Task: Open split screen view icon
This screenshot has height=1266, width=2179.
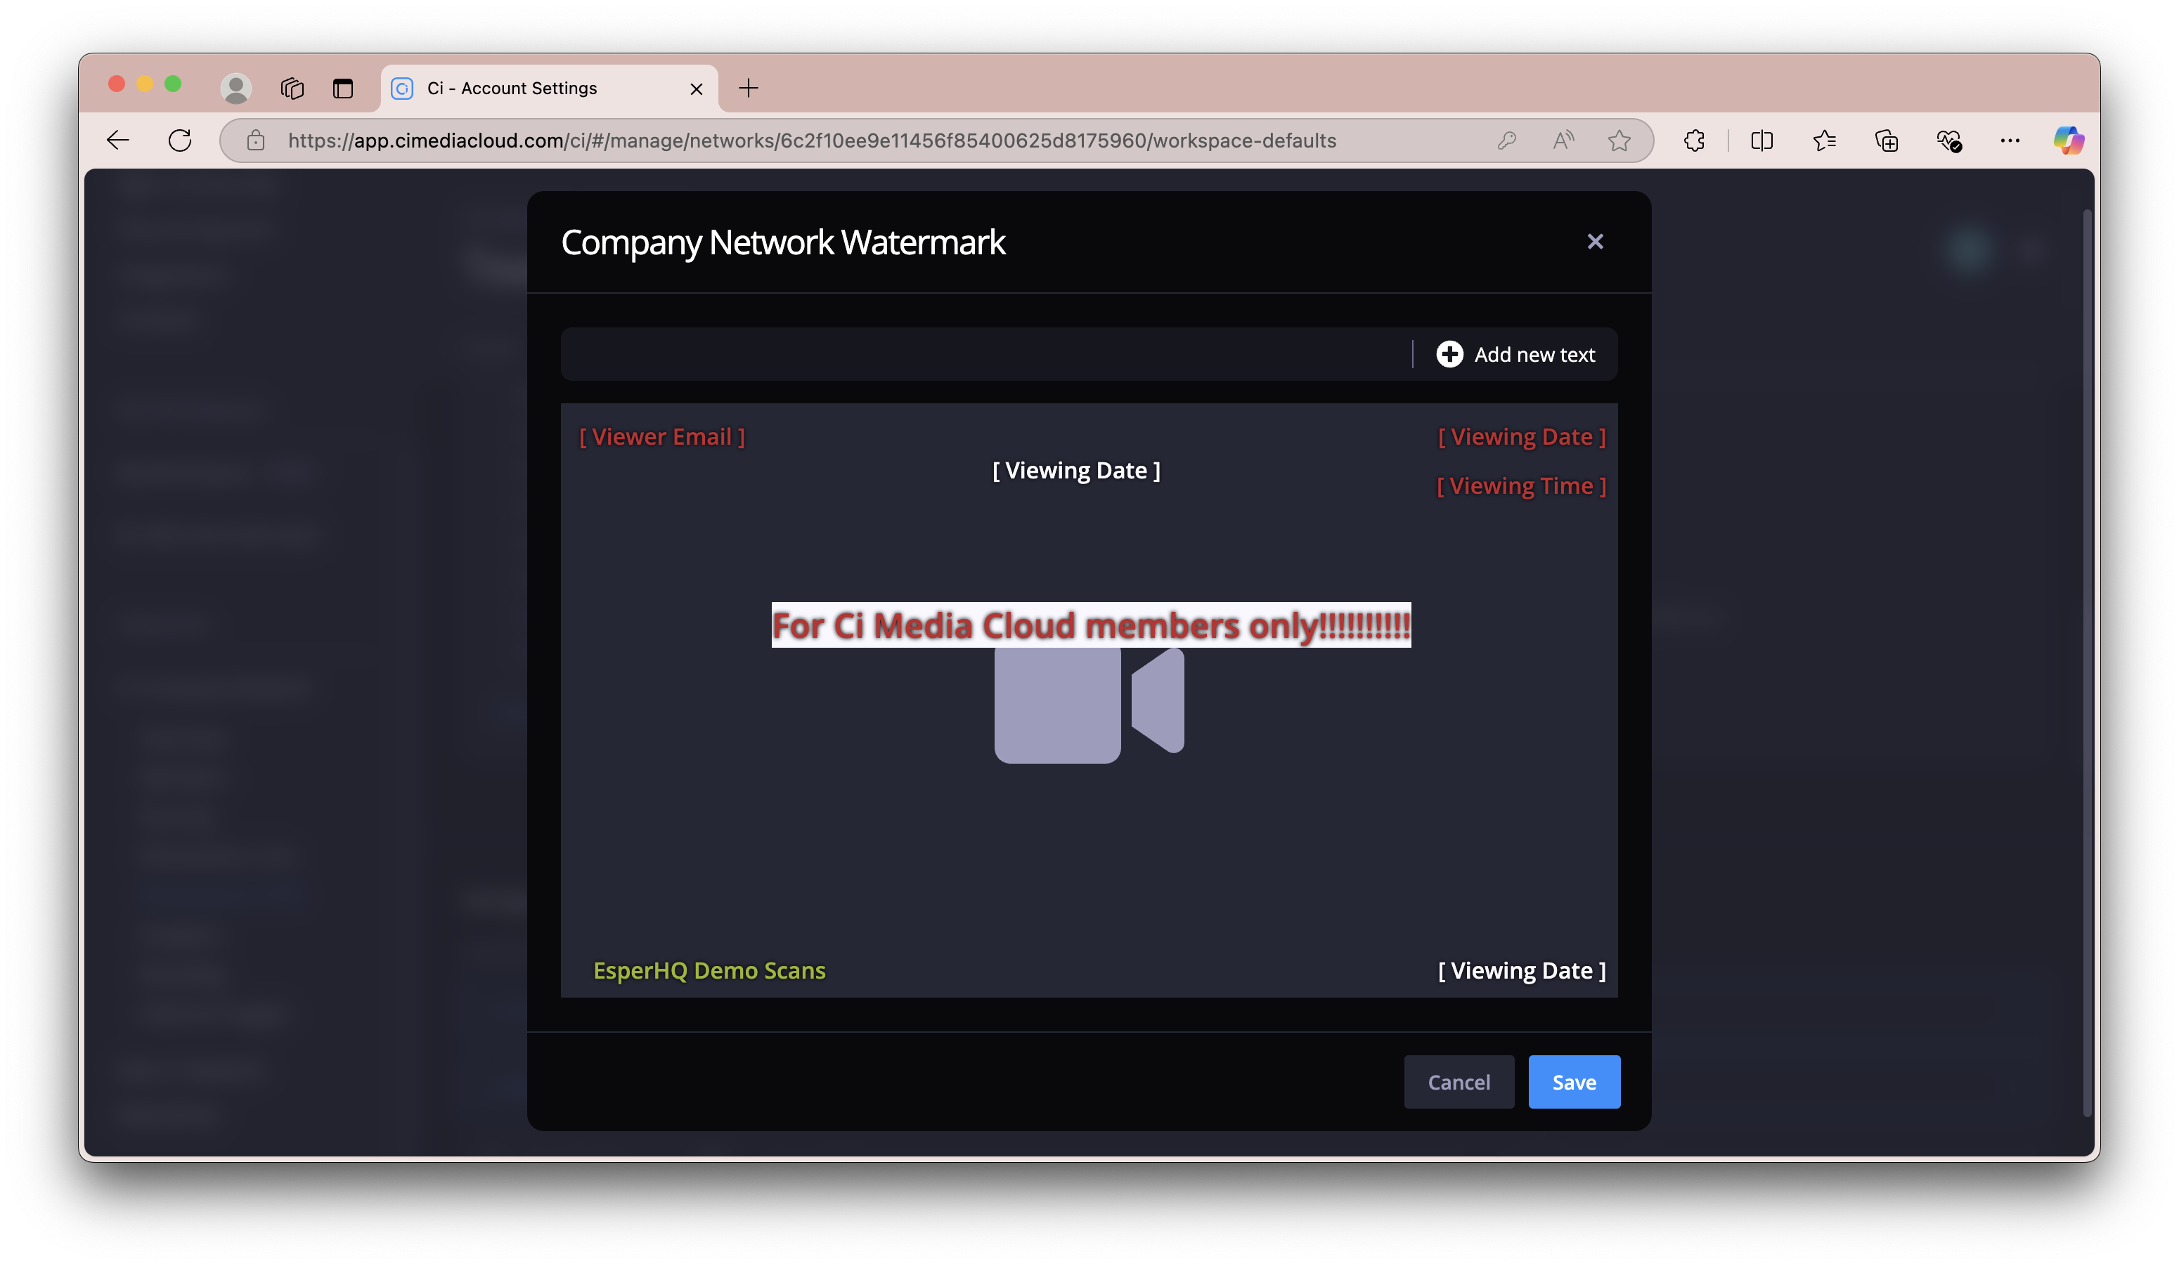Action: [x=1761, y=140]
